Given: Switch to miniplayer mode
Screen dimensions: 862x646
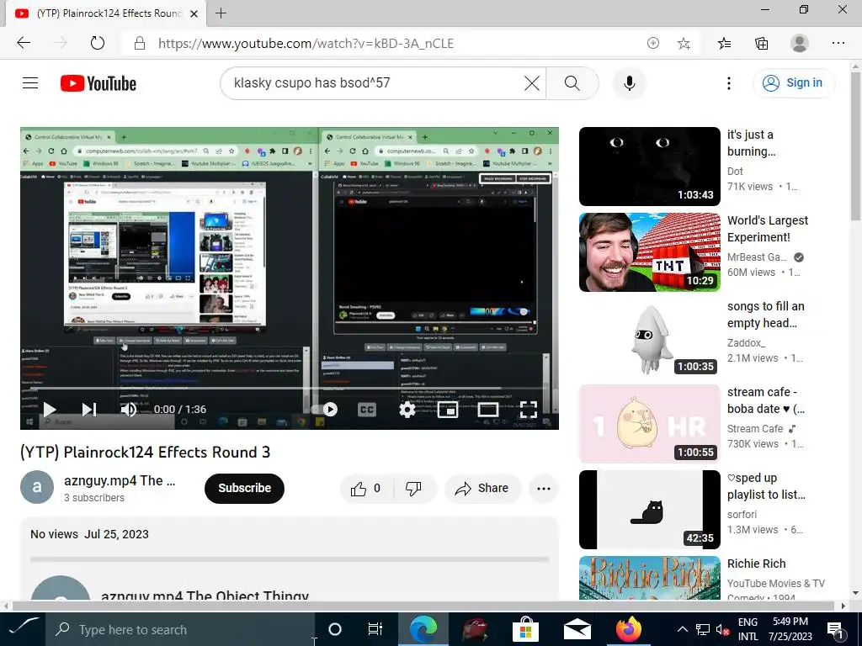Looking at the screenshot, I should [x=448, y=410].
